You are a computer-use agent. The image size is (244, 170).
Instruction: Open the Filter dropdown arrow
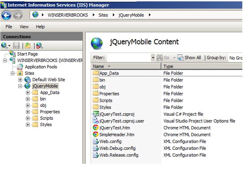tap(153, 58)
